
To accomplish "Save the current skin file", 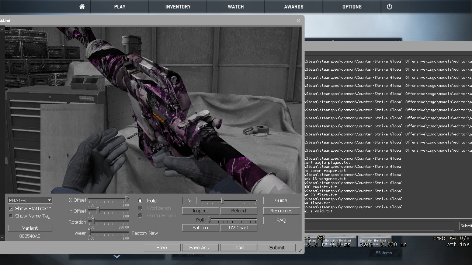I will pos(162,248).
